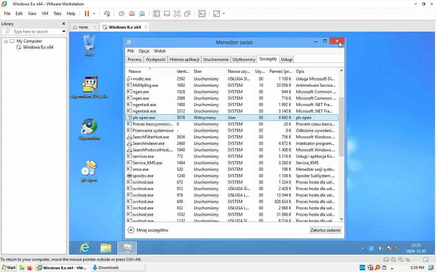Viewport: 436px width, 272px height.
Task: Click the guest clock showing 21:31
Action: (416, 248)
